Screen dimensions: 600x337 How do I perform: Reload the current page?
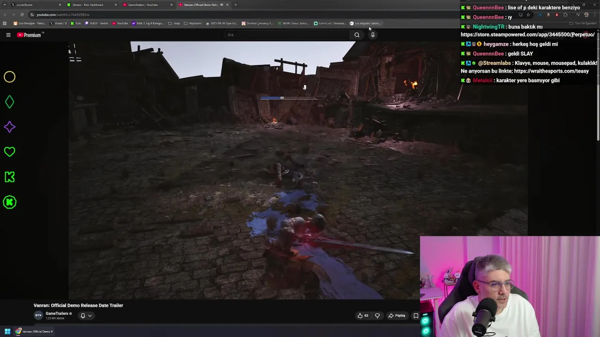point(22,15)
